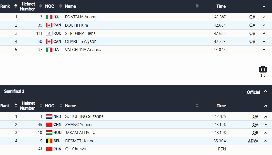Image resolution: width=272 pixels, height=155 pixels.
Task: Open the photo finish camera icon
Action: pyautogui.click(x=263, y=70)
